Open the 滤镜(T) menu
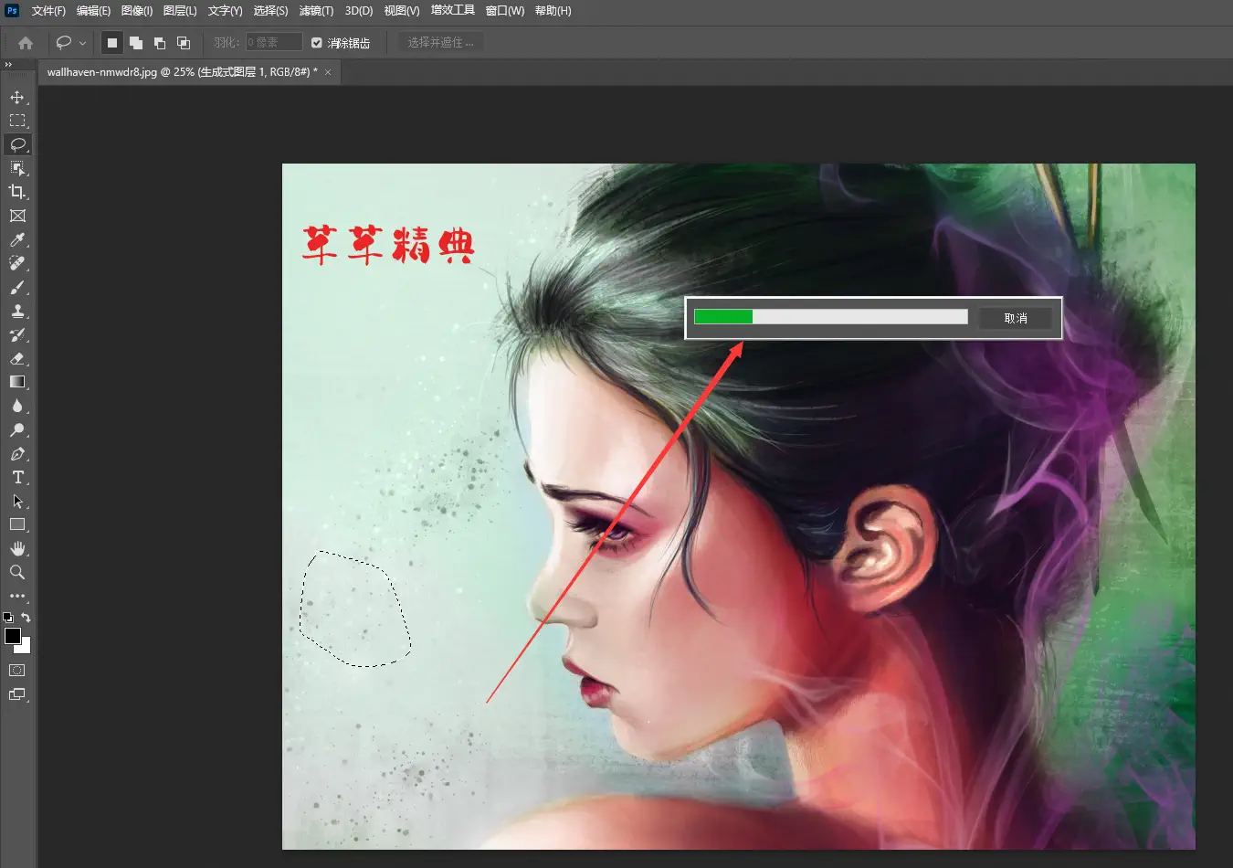Image resolution: width=1233 pixels, height=868 pixels. click(316, 11)
